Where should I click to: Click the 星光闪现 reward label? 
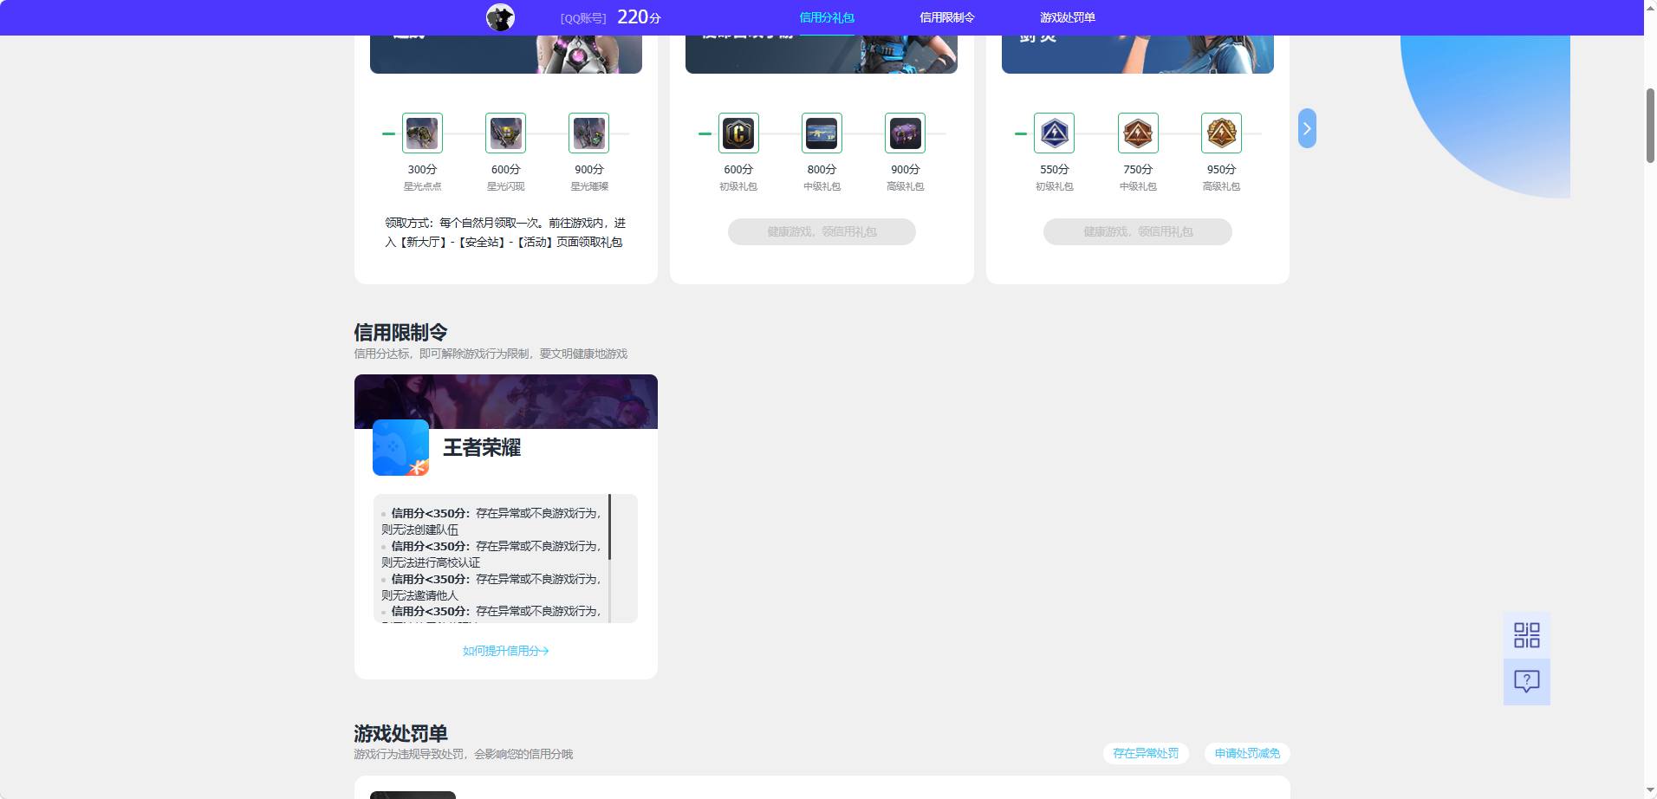(x=505, y=186)
